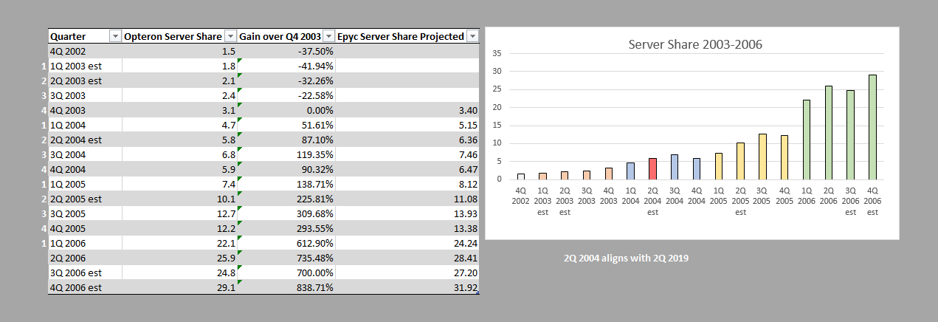This screenshot has width=938, height=322.
Task: Select the table cell '4Q 2002'
Action: click(x=85, y=51)
